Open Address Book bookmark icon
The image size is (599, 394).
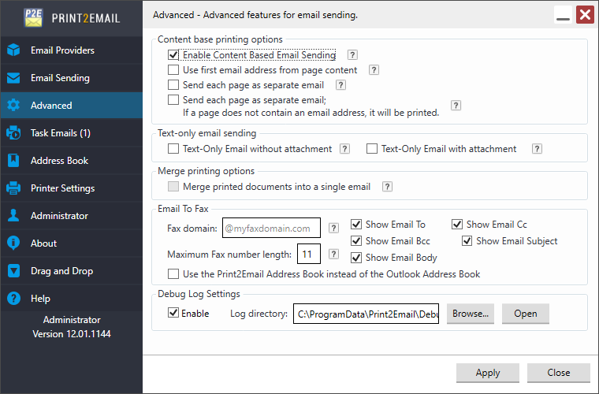pyautogui.click(x=13, y=160)
